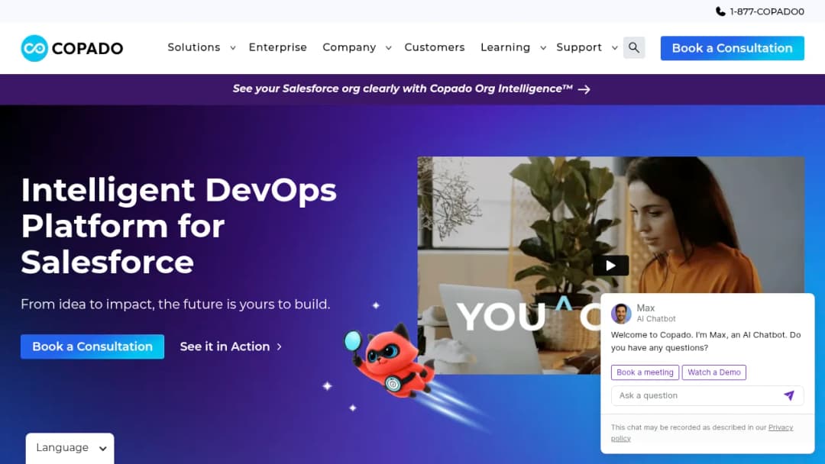The image size is (825, 464).
Task: Visit the Customers page
Action: point(435,47)
